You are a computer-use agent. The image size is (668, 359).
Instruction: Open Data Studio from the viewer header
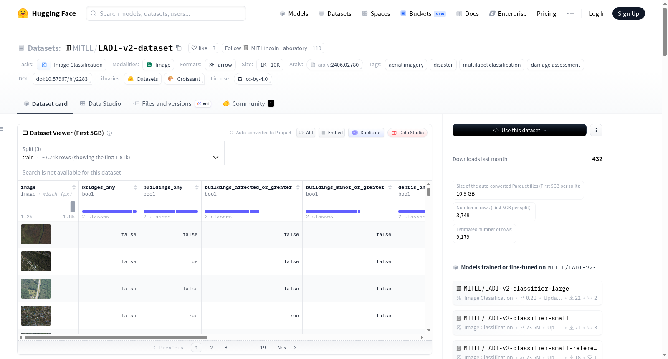(407, 133)
